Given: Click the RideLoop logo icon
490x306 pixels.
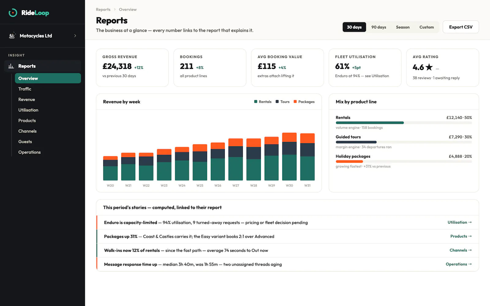Looking at the screenshot, I should click(13, 13).
